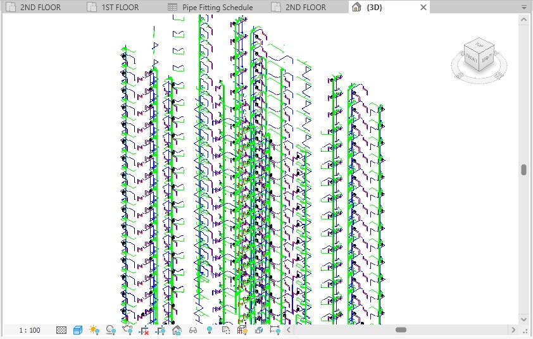Image resolution: width=533 pixels, height=339 pixels.
Task: Open the Visual Style cube icon
Action: (78, 330)
